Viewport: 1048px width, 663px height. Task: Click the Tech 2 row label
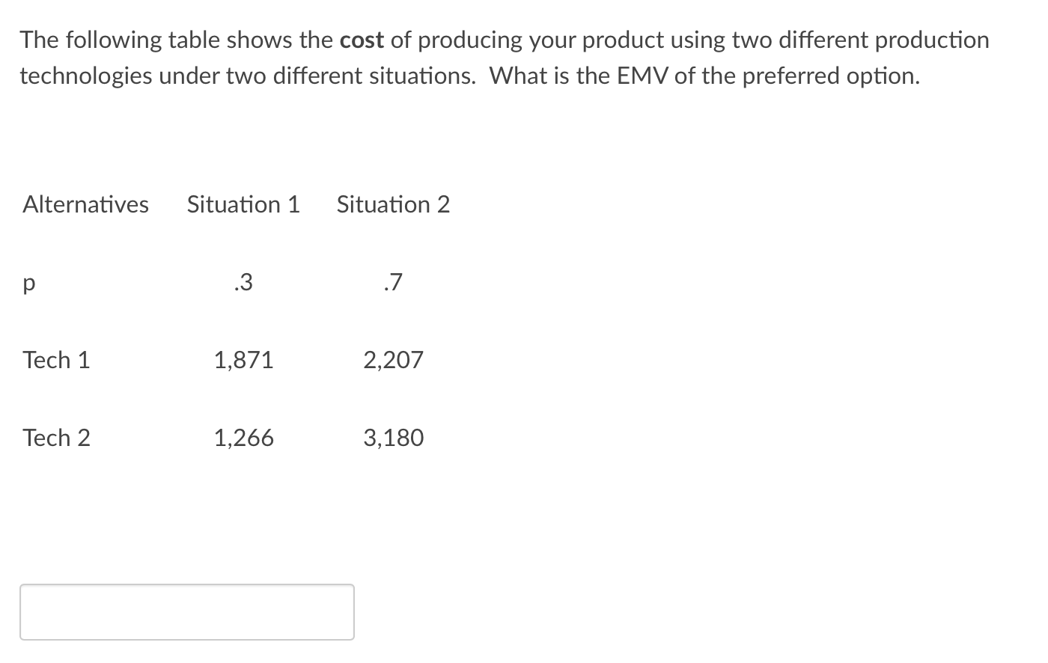tap(56, 438)
